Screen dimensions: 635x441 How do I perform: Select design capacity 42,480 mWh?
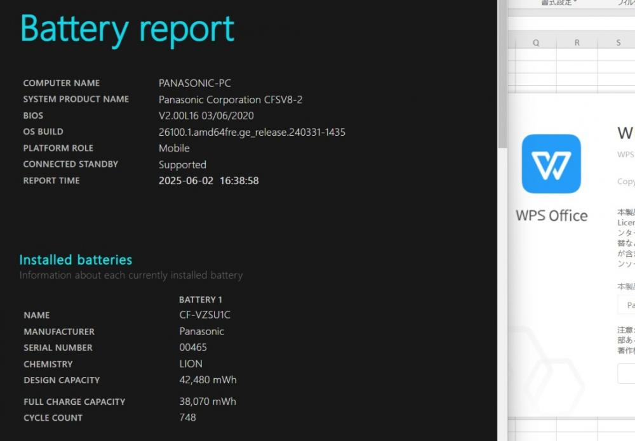208,380
